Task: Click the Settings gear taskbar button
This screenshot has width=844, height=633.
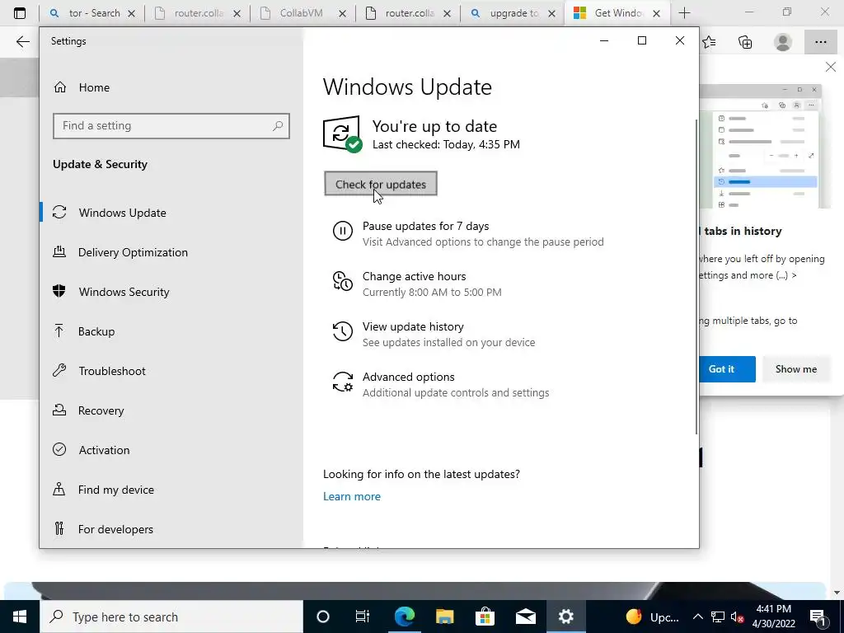Action: pyautogui.click(x=565, y=617)
